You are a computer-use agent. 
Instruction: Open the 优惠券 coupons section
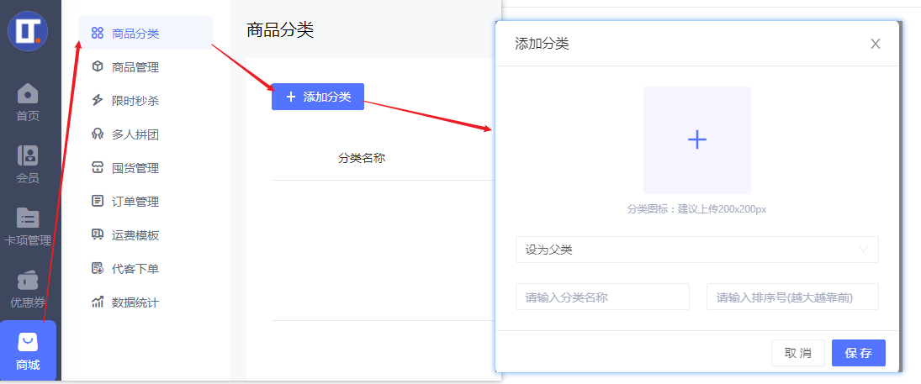coord(28,290)
